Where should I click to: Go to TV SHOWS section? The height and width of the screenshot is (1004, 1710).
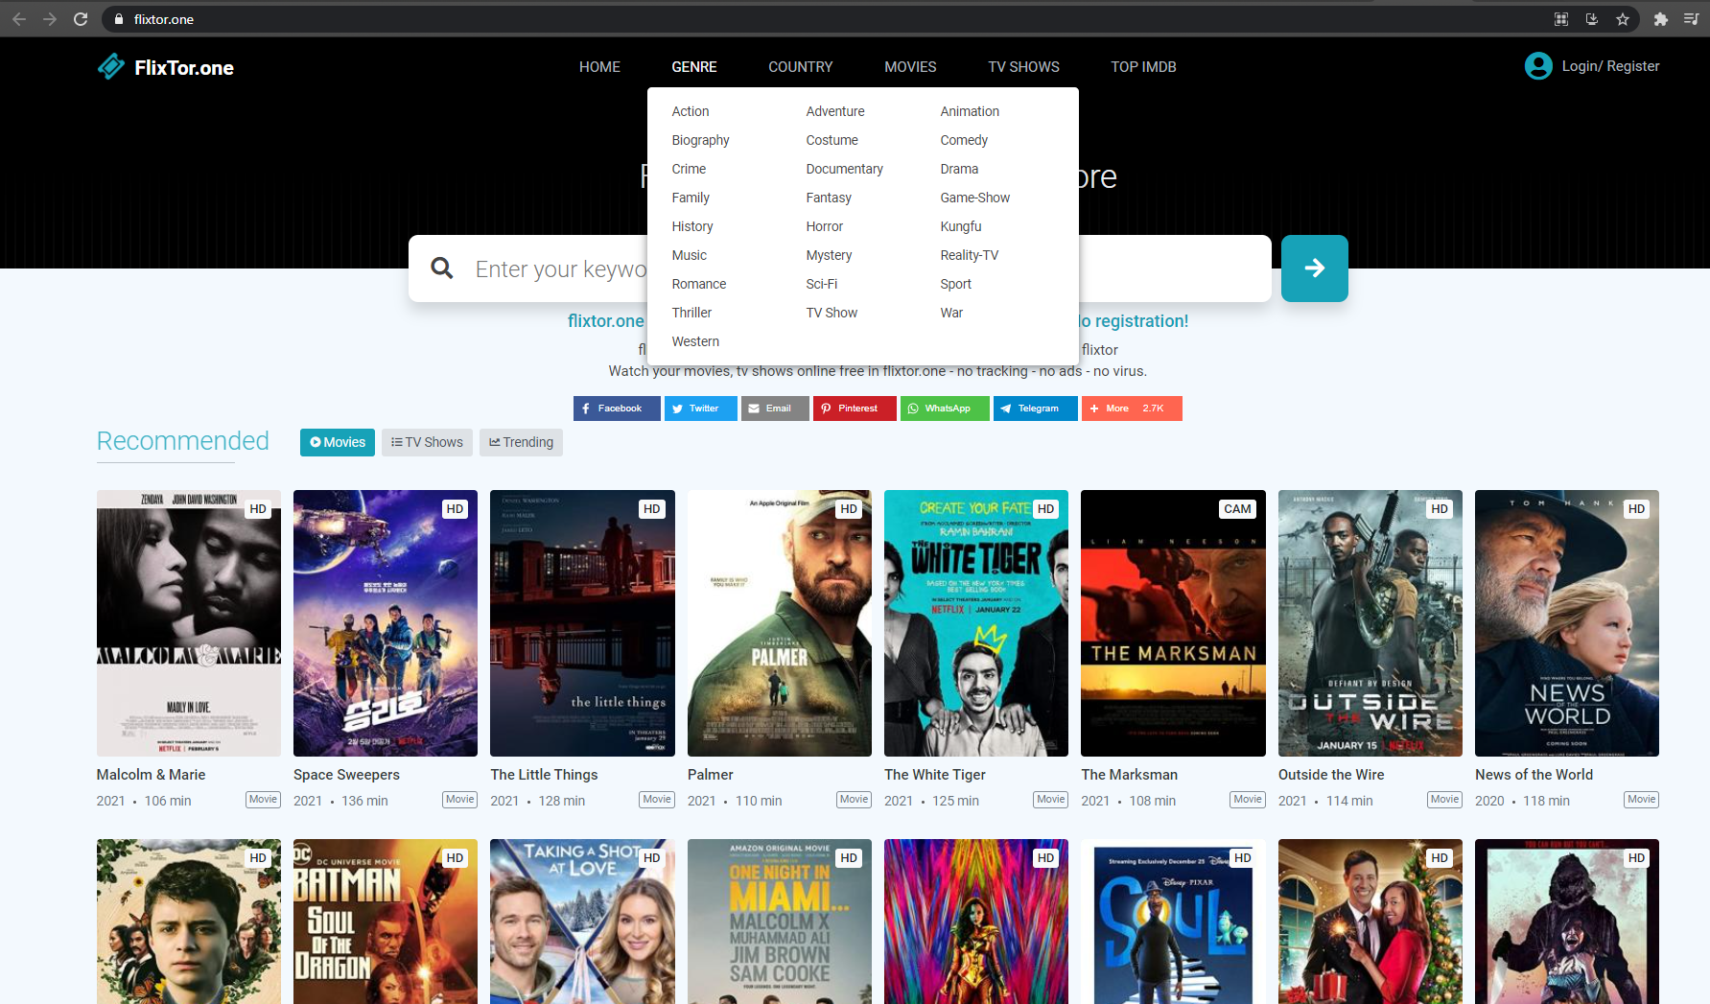click(1023, 67)
